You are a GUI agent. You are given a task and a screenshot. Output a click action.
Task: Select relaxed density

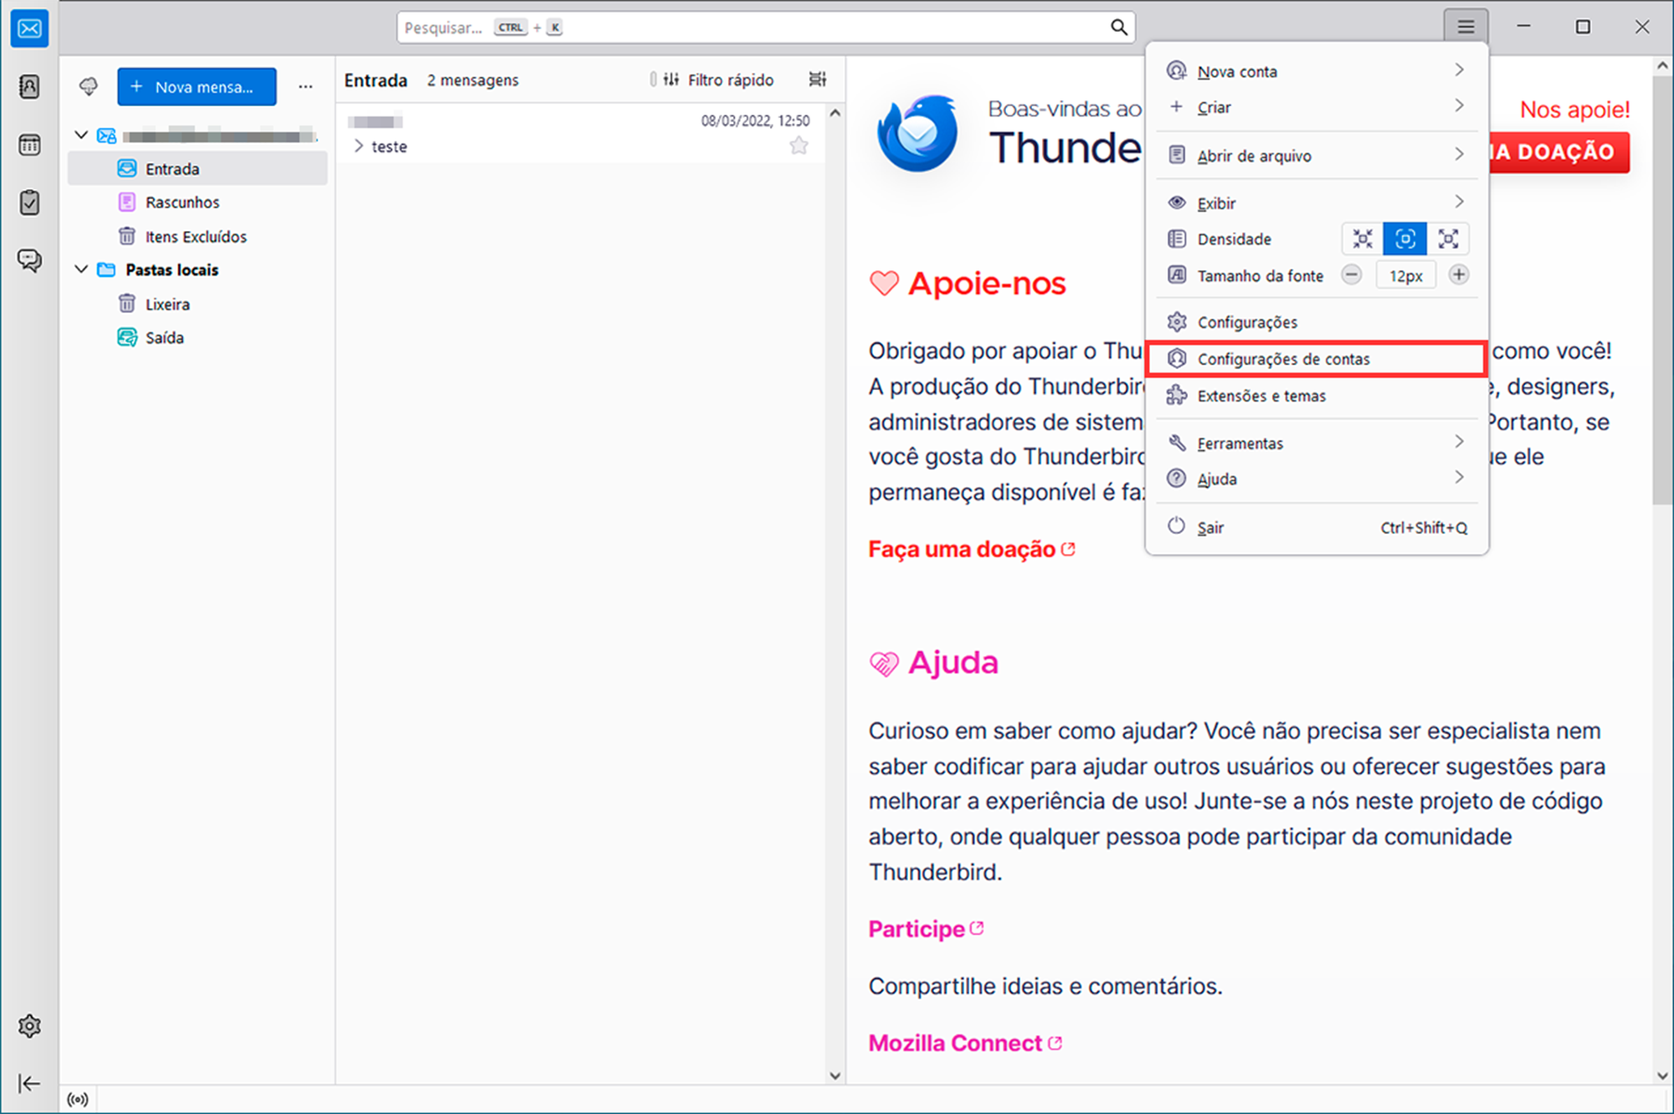[1448, 239]
